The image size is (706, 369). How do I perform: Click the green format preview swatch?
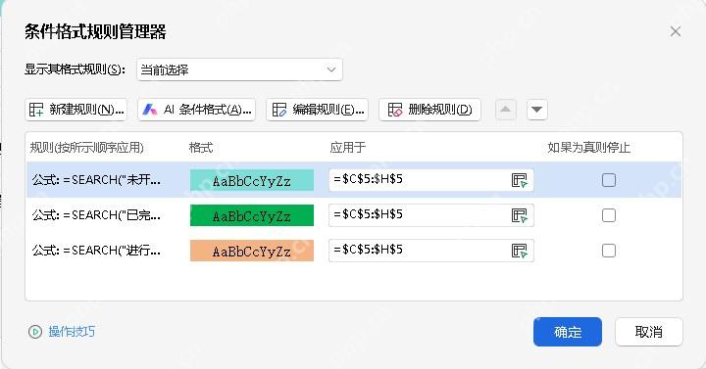[x=252, y=215]
